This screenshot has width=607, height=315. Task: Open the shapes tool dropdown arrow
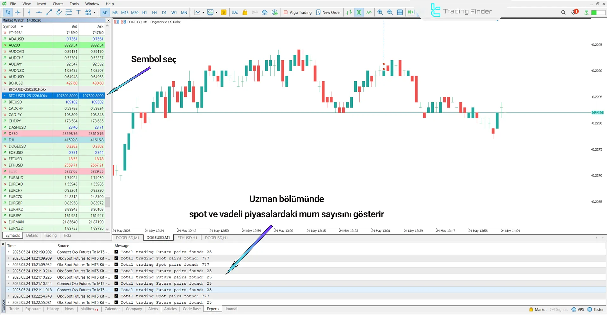pyautogui.click(x=94, y=12)
